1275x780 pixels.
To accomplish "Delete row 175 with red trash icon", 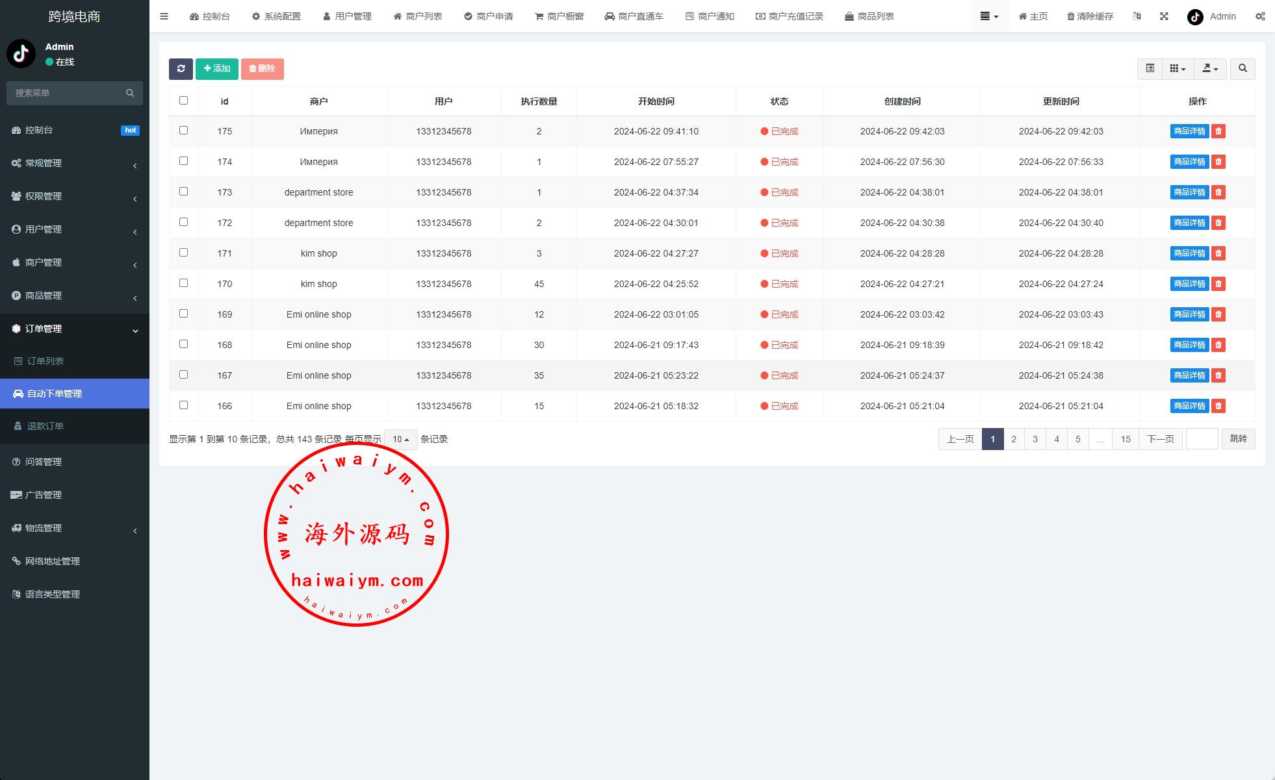I will pos(1218,131).
